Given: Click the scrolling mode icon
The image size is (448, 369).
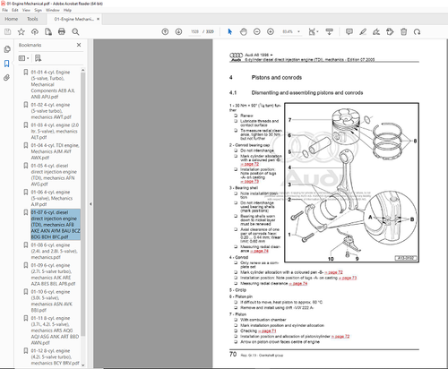Looking at the screenshot, I should pyautogui.click(x=329, y=31).
